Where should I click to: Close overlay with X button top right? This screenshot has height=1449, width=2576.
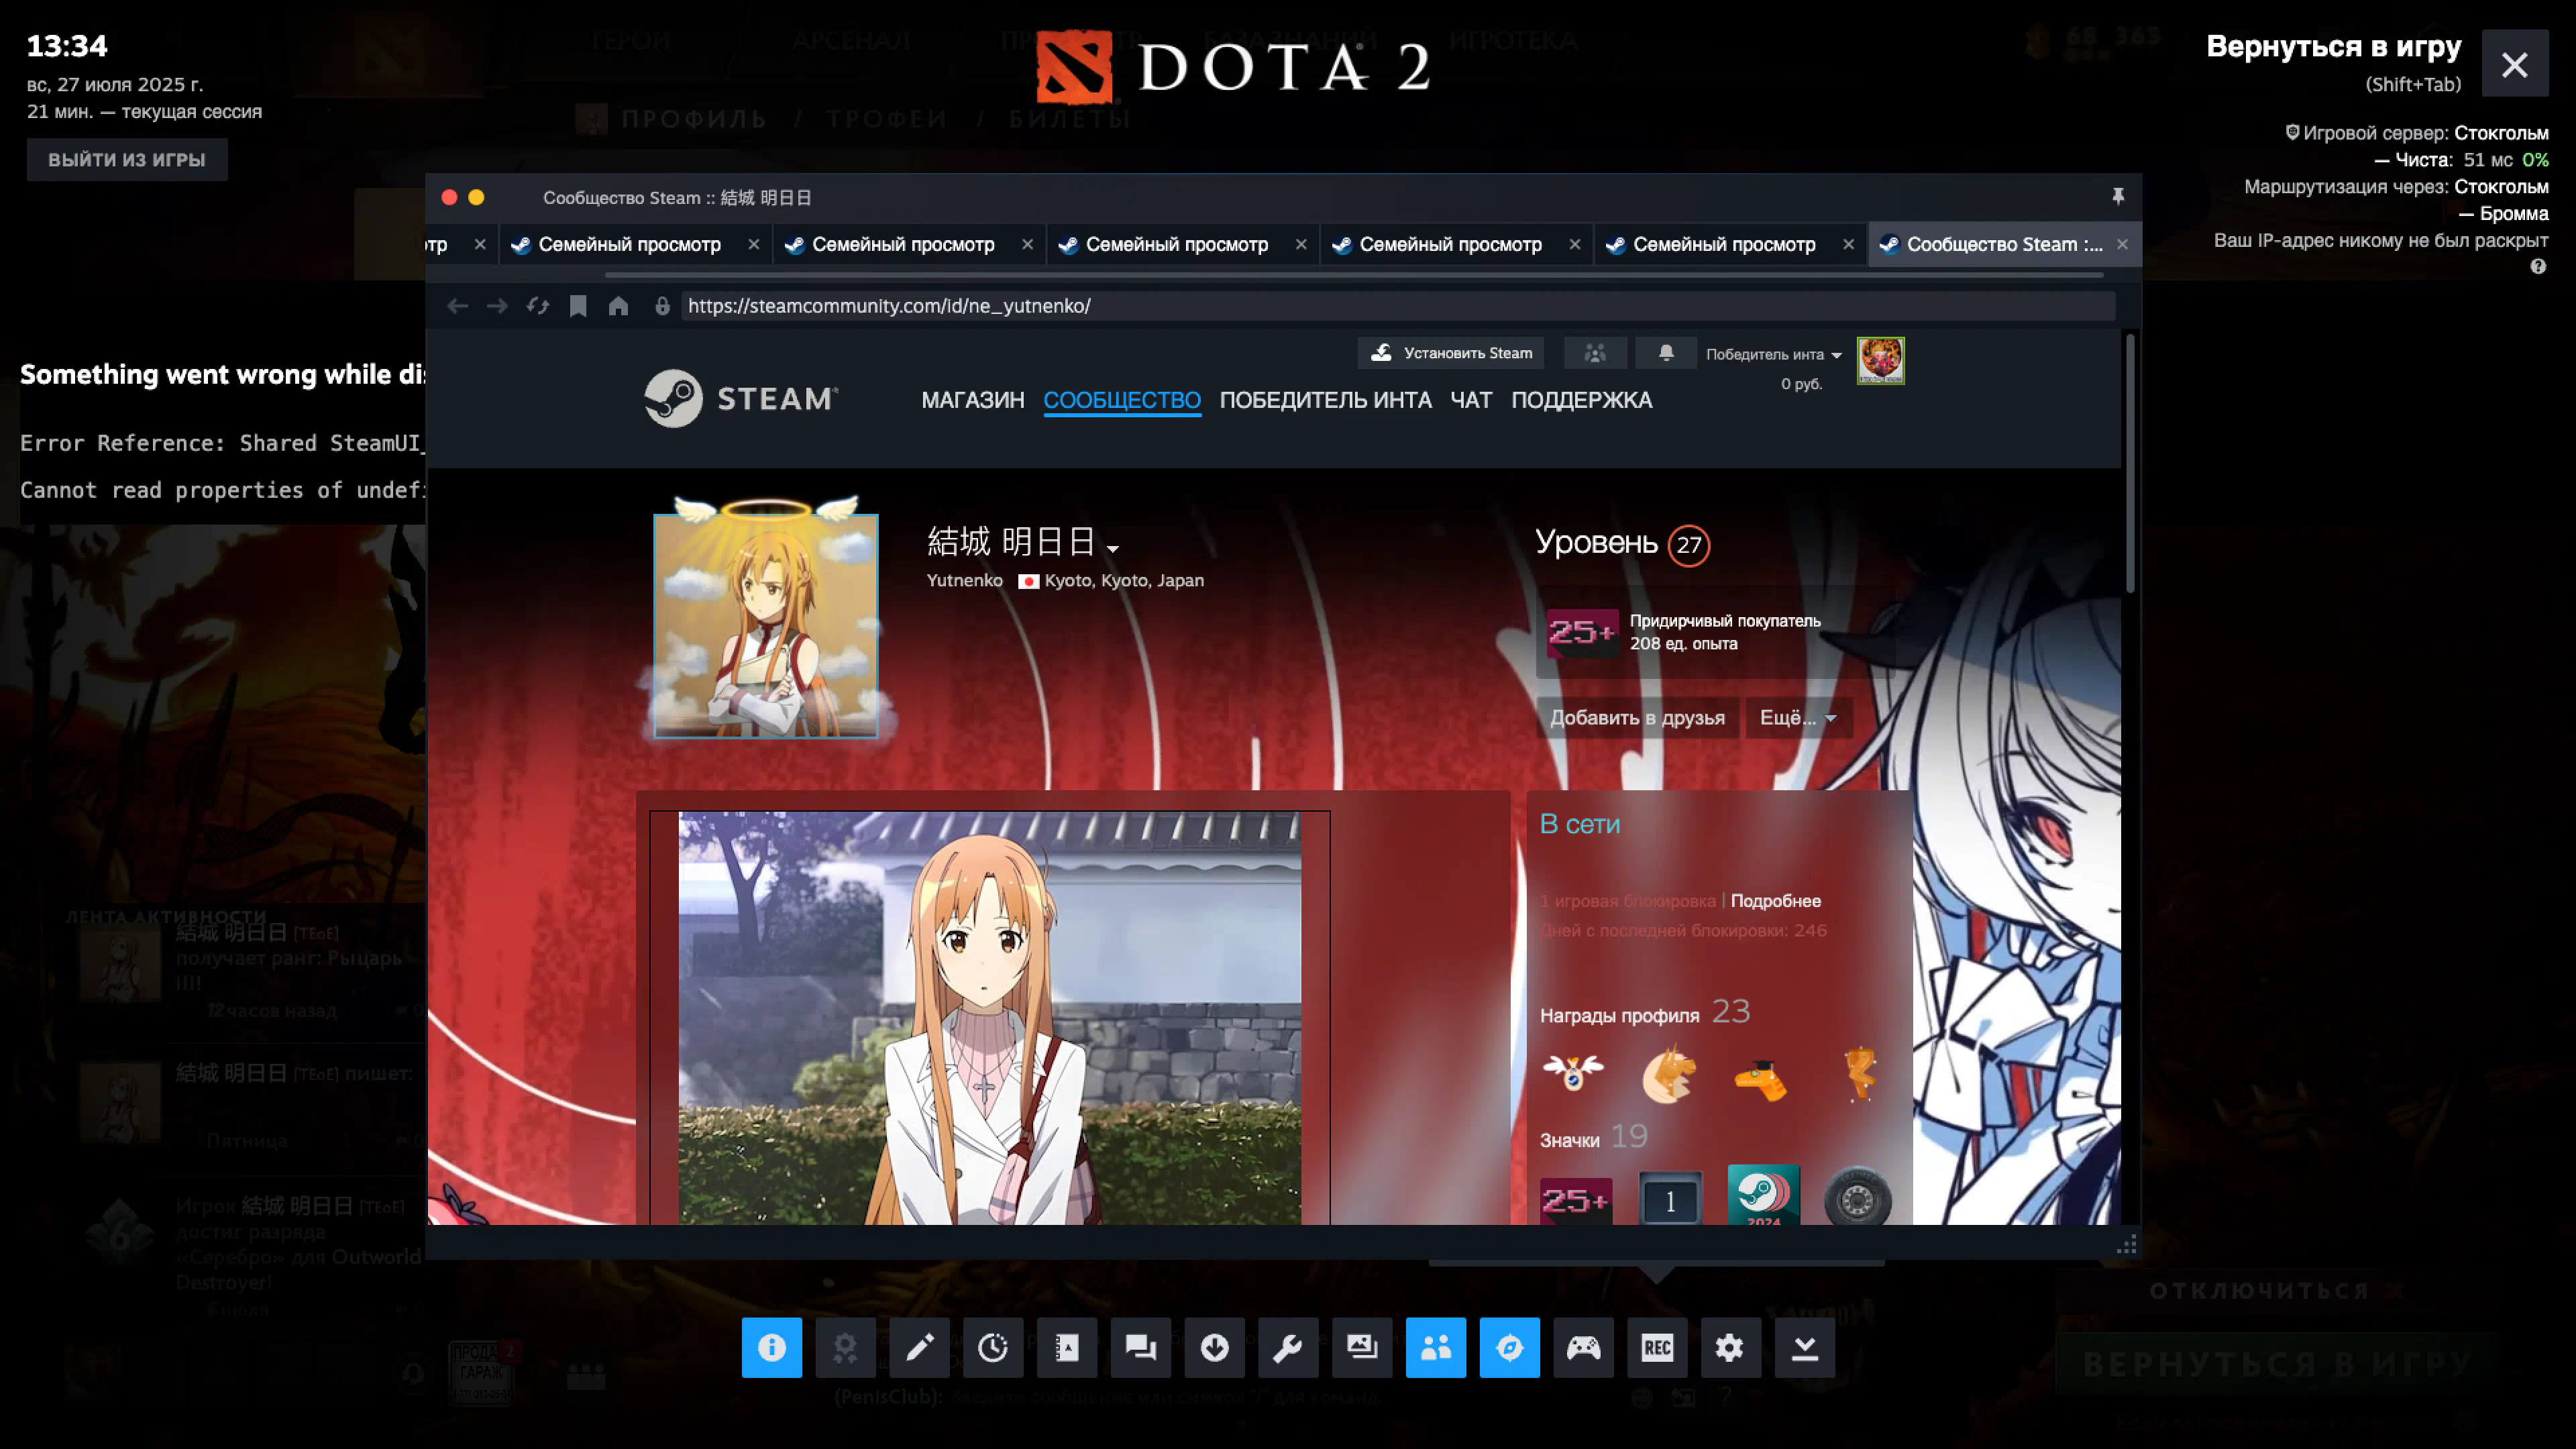tap(2514, 64)
